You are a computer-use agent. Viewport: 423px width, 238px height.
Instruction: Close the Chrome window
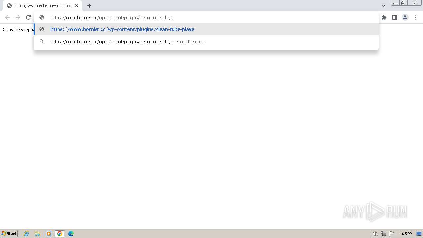414,3
